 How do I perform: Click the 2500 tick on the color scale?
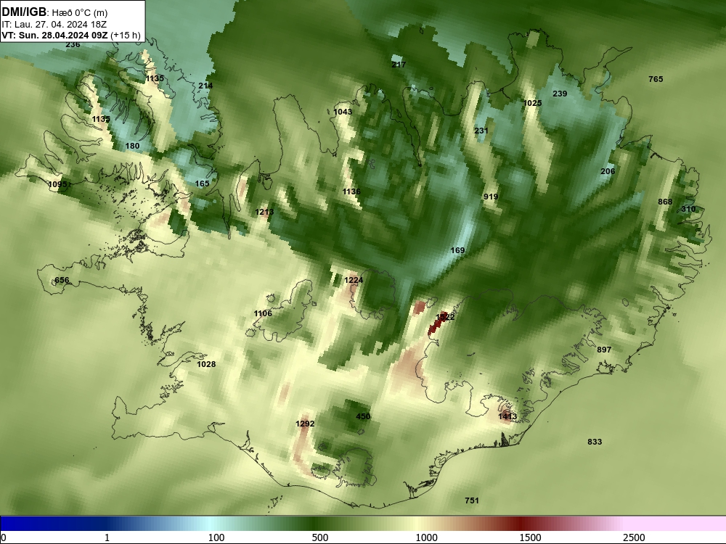point(634,537)
